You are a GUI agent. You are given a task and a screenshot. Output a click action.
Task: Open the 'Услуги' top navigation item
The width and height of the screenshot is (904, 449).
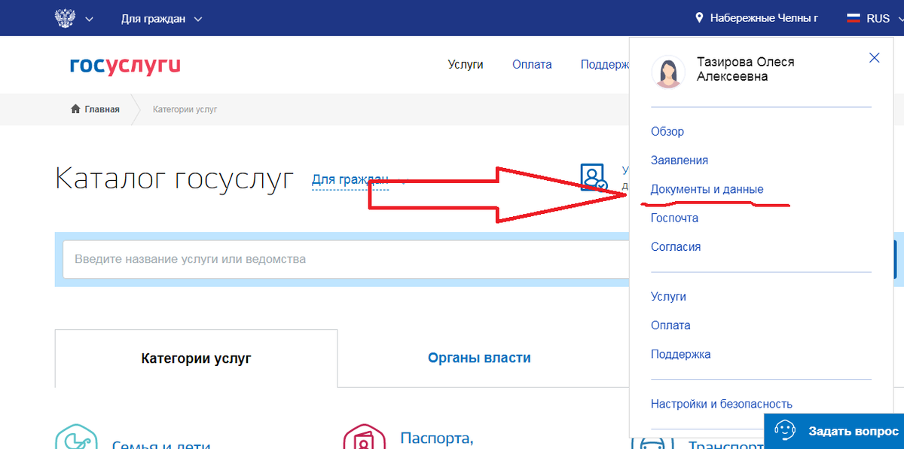point(466,65)
